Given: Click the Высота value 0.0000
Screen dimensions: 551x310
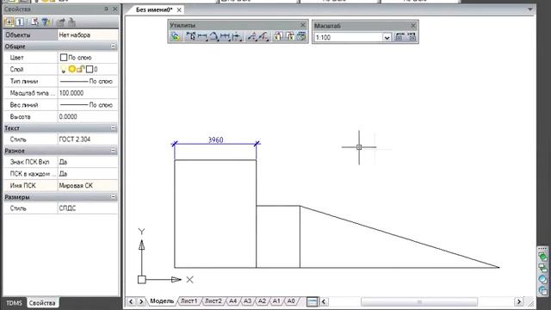Looking at the screenshot, I should tap(88, 117).
